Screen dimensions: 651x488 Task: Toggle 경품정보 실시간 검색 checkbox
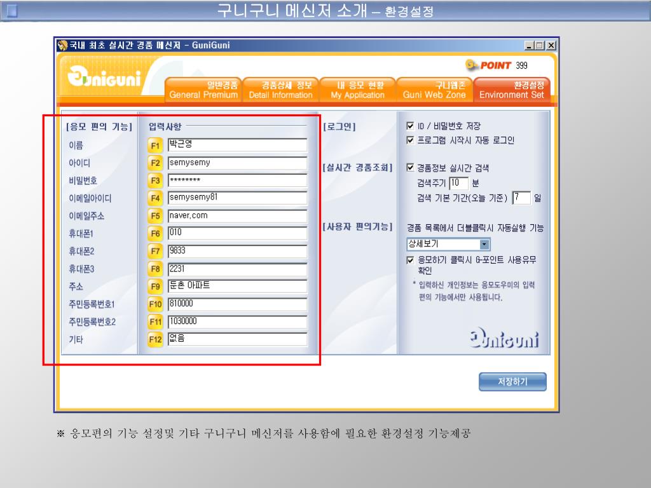pyautogui.click(x=410, y=168)
